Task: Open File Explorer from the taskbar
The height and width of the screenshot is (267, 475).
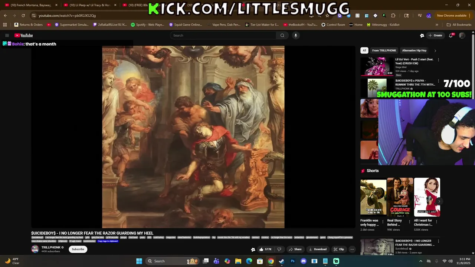Action: (238, 261)
